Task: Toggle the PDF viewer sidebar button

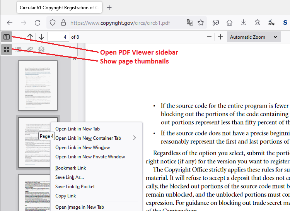Action: pos(6,37)
